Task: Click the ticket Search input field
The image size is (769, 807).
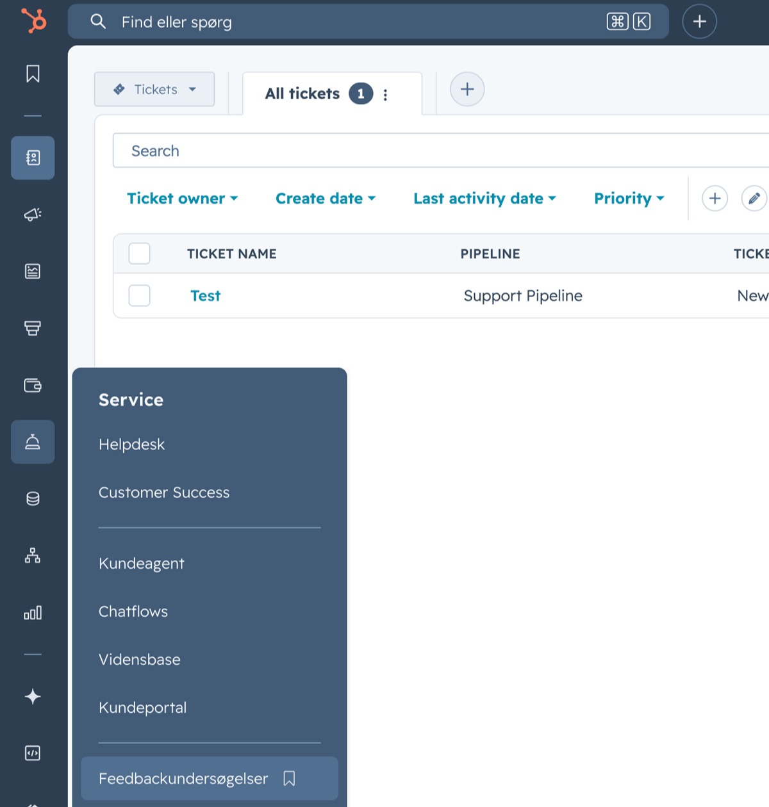Action: coord(441,151)
